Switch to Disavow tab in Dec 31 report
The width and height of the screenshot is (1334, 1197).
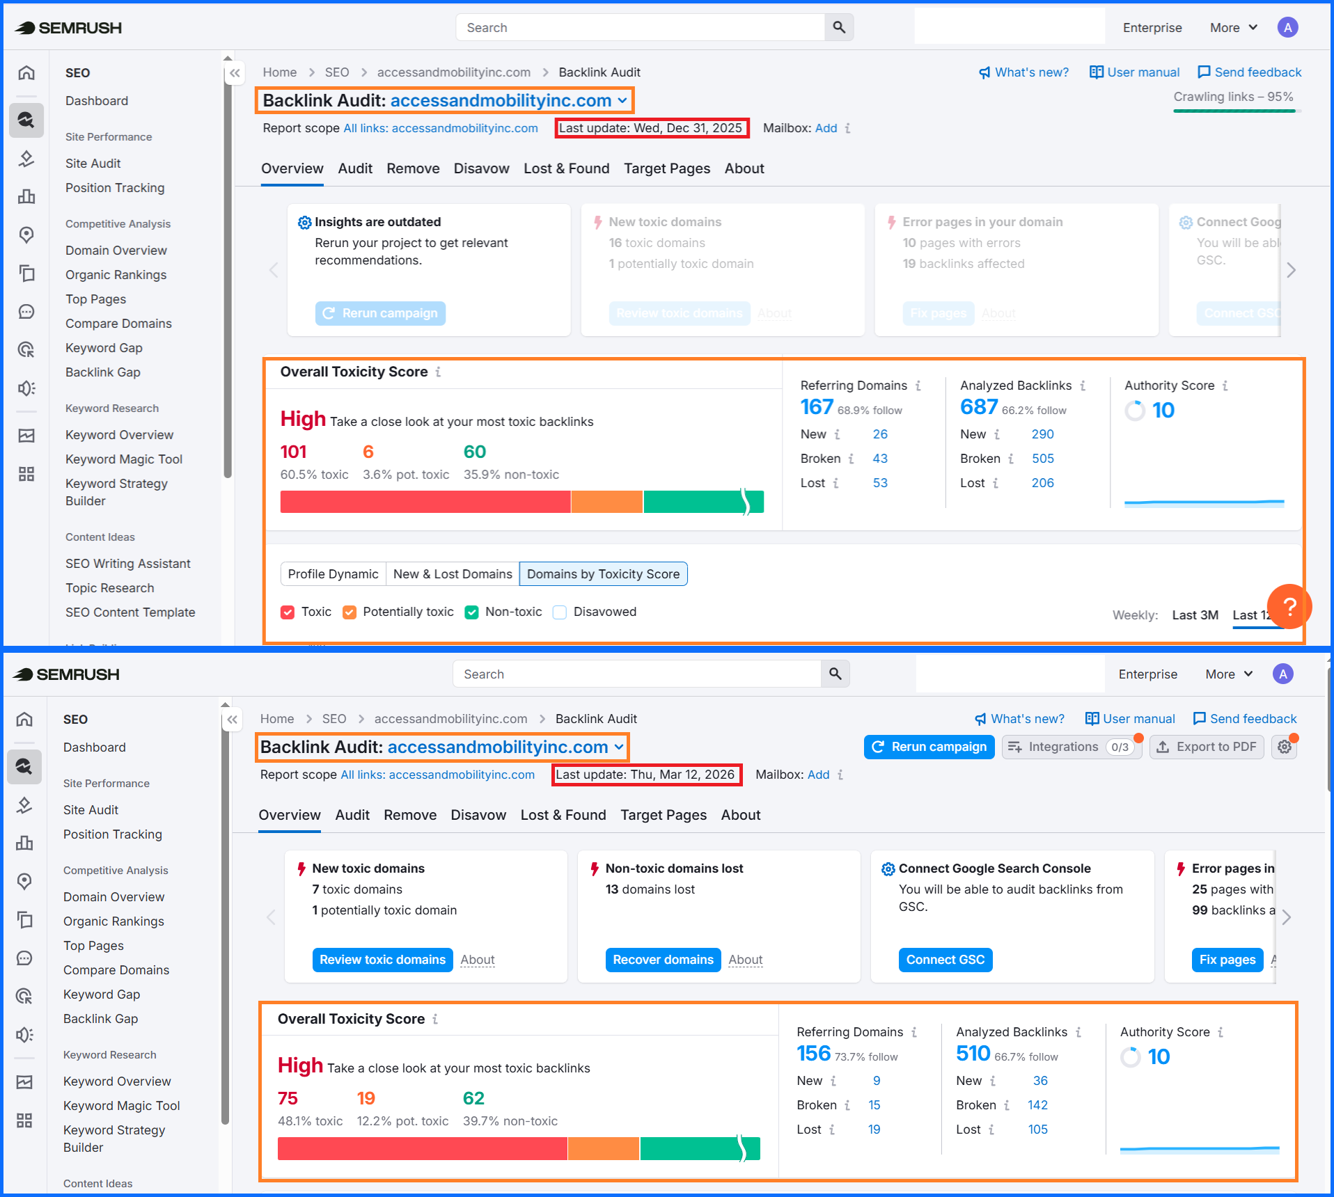pos(481,168)
